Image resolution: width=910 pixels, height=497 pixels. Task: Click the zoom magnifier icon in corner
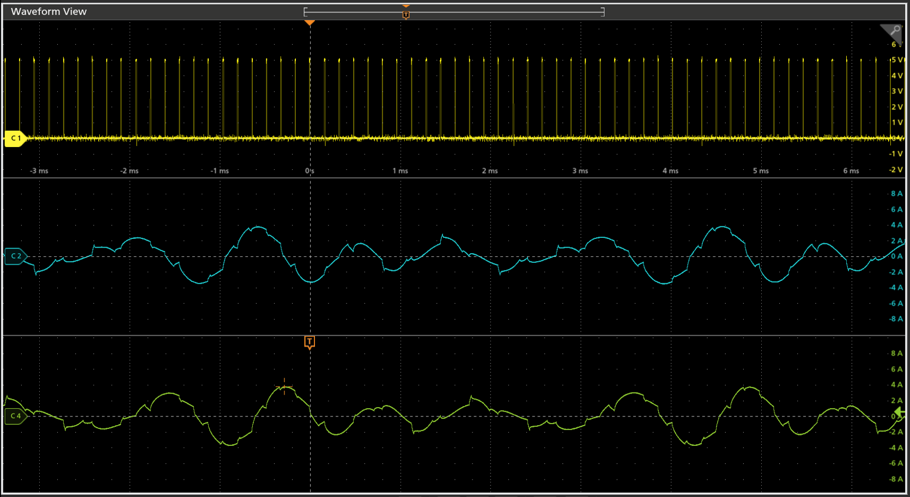pyautogui.click(x=894, y=31)
